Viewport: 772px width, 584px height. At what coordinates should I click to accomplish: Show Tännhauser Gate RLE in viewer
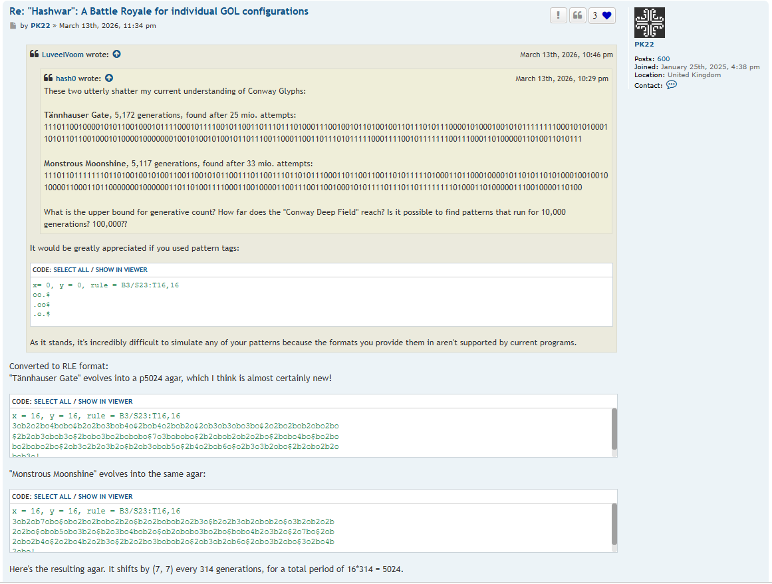pyautogui.click(x=105, y=401)
